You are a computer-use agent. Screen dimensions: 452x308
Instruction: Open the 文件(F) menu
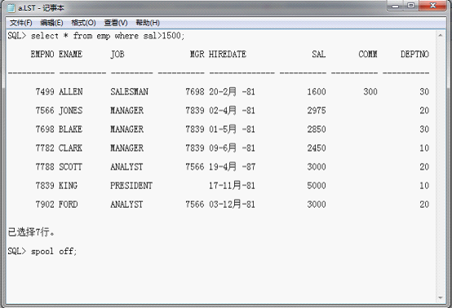point(20,23)
